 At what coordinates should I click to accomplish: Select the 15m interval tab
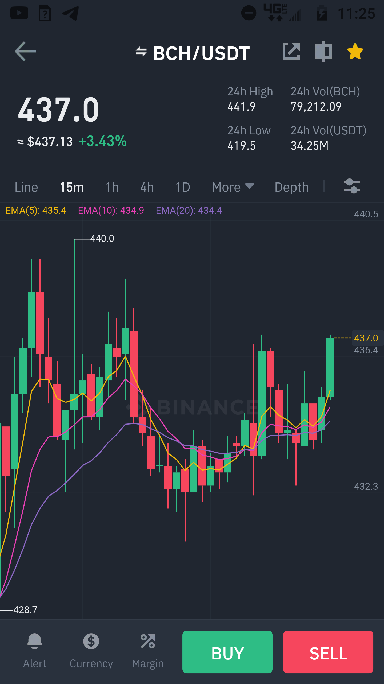pyautogui.click(x=72, y=187)
